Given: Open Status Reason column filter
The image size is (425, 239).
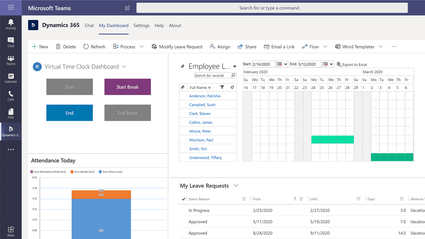Looking at the screenshot, I should click(244, 199).
